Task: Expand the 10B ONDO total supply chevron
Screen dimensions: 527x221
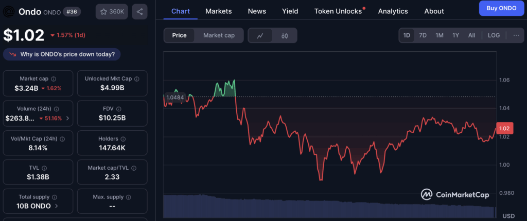Action: point(56,206)
